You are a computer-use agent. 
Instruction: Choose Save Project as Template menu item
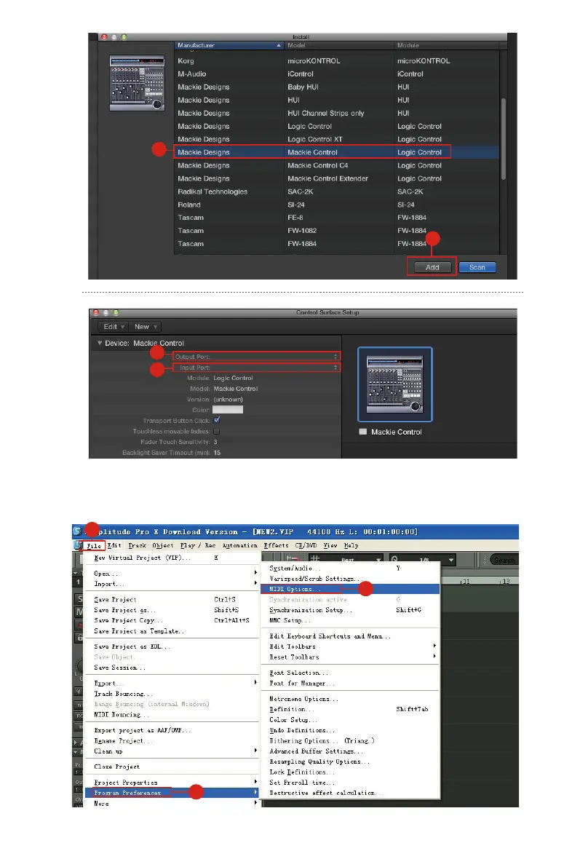point(171,631)
